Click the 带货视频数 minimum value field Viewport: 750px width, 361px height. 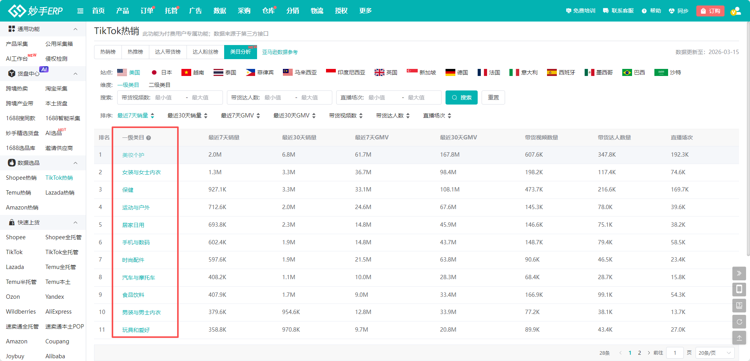tap(167, 97)
